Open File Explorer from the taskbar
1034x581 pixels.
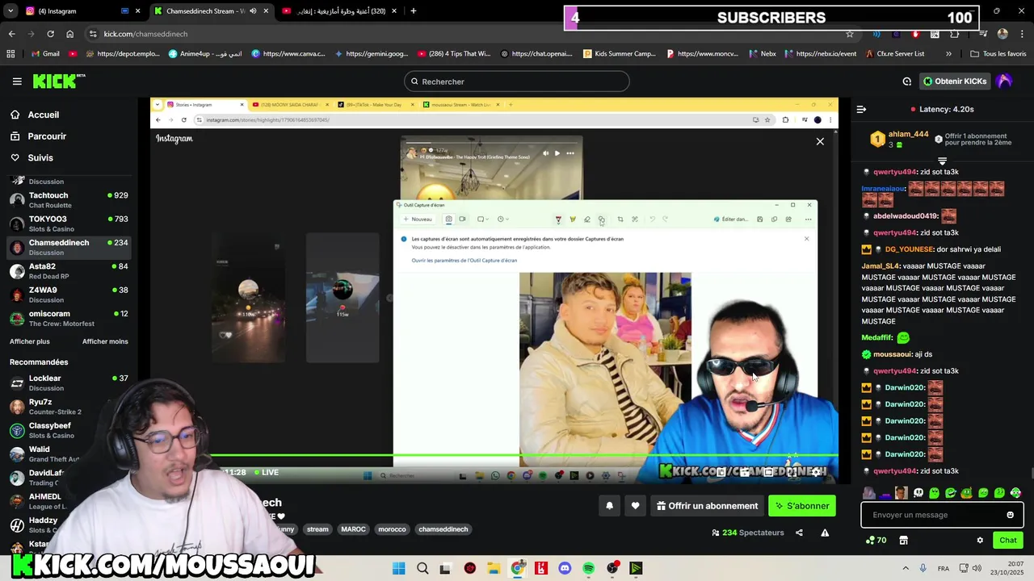pyautogui.click(x=494, y=569)
